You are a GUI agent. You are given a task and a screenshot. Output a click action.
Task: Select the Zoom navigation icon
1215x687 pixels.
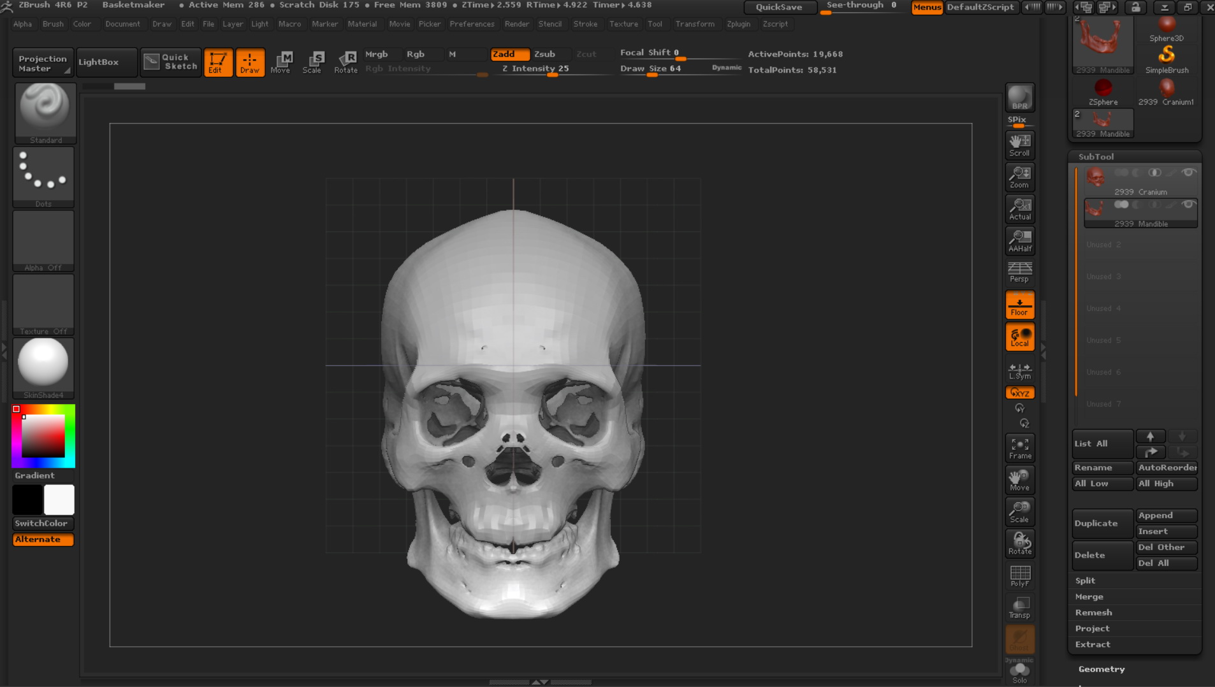coord(1019,177)
